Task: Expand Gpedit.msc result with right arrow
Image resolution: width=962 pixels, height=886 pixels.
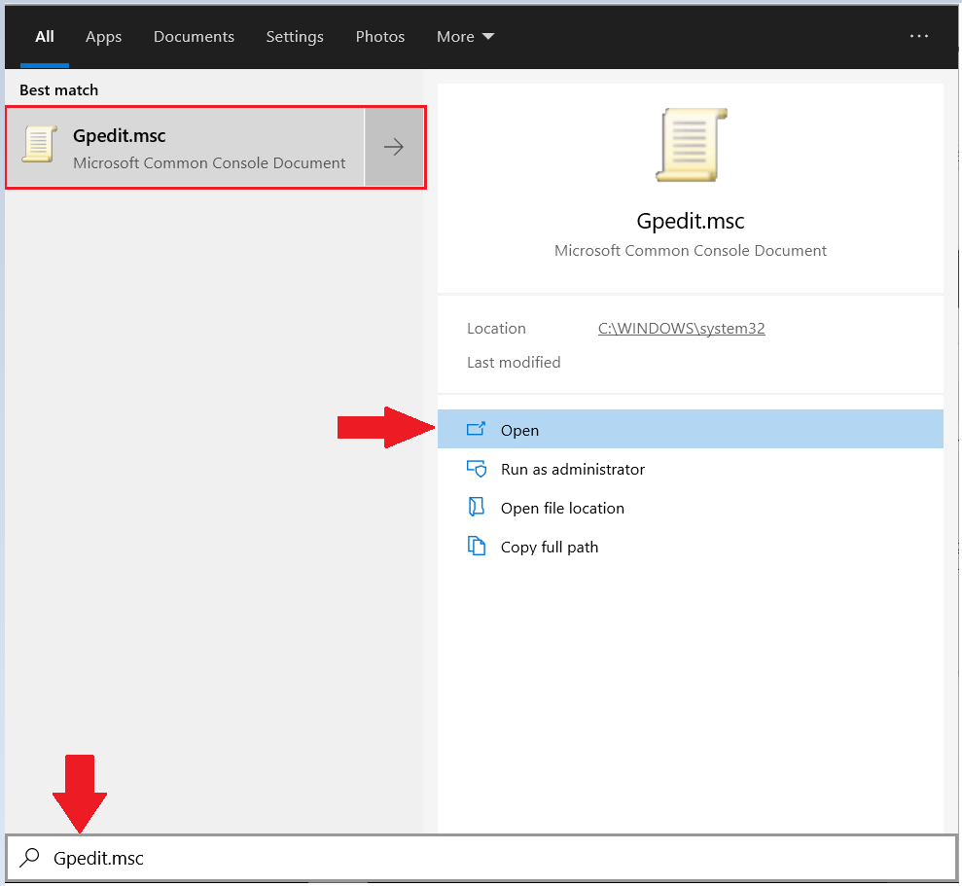Action: [x=394, y=148]
